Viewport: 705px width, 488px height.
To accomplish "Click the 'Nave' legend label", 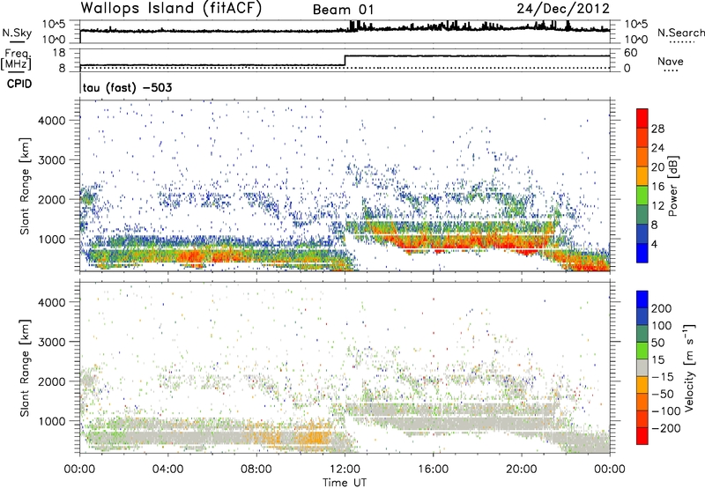I will (x=671, y=61).
